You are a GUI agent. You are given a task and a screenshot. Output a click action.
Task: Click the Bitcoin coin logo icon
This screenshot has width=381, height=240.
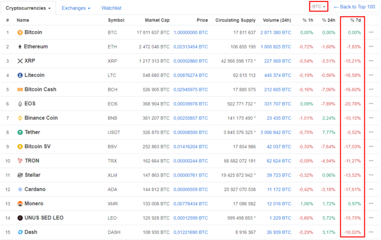20,32
